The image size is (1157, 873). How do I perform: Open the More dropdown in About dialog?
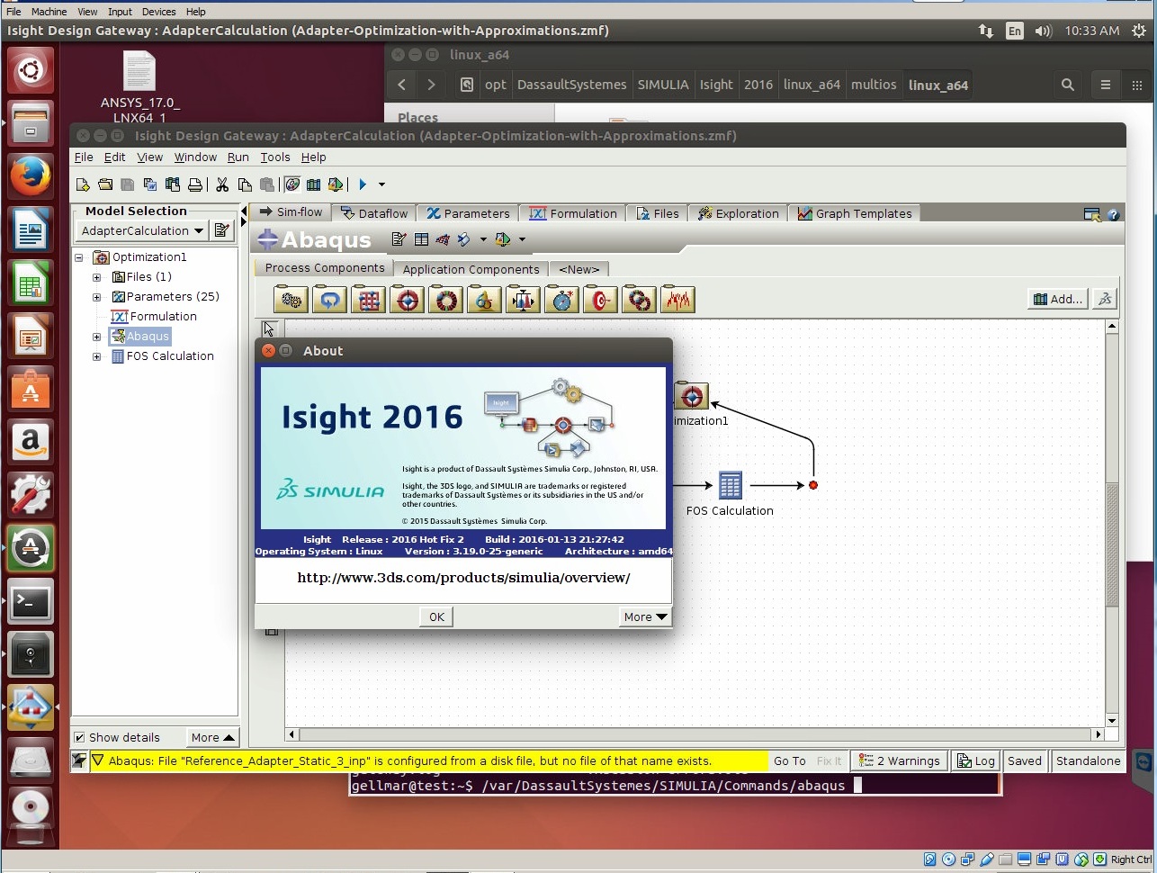coord(645,616)
